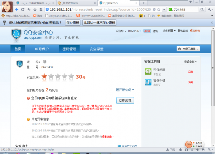Open a new tab with plus button
This screenshot has width=215, height=154.
pyautogui.click(x=143, y=3)
